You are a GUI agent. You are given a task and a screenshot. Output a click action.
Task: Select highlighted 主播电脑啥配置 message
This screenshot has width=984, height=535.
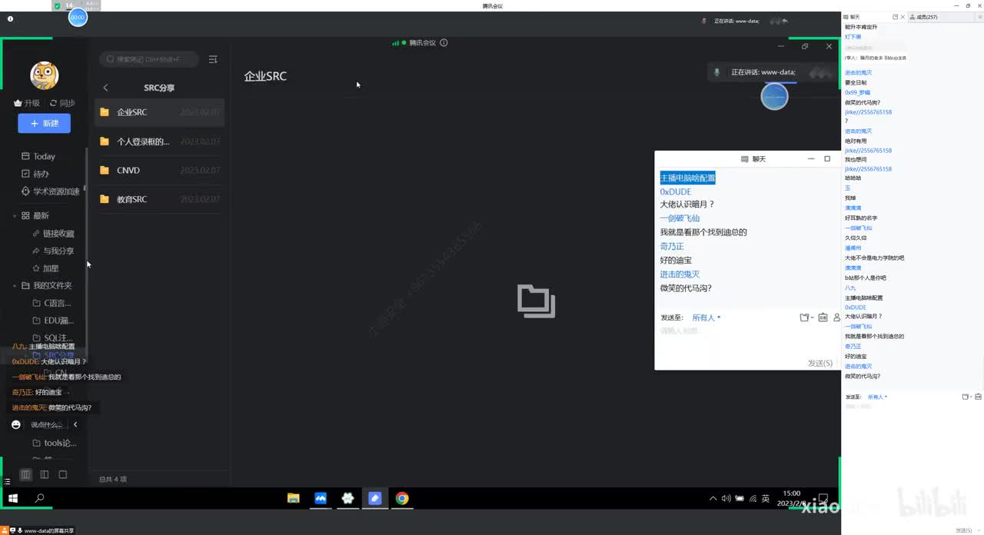pyautogui.click(x=687, y=178)
